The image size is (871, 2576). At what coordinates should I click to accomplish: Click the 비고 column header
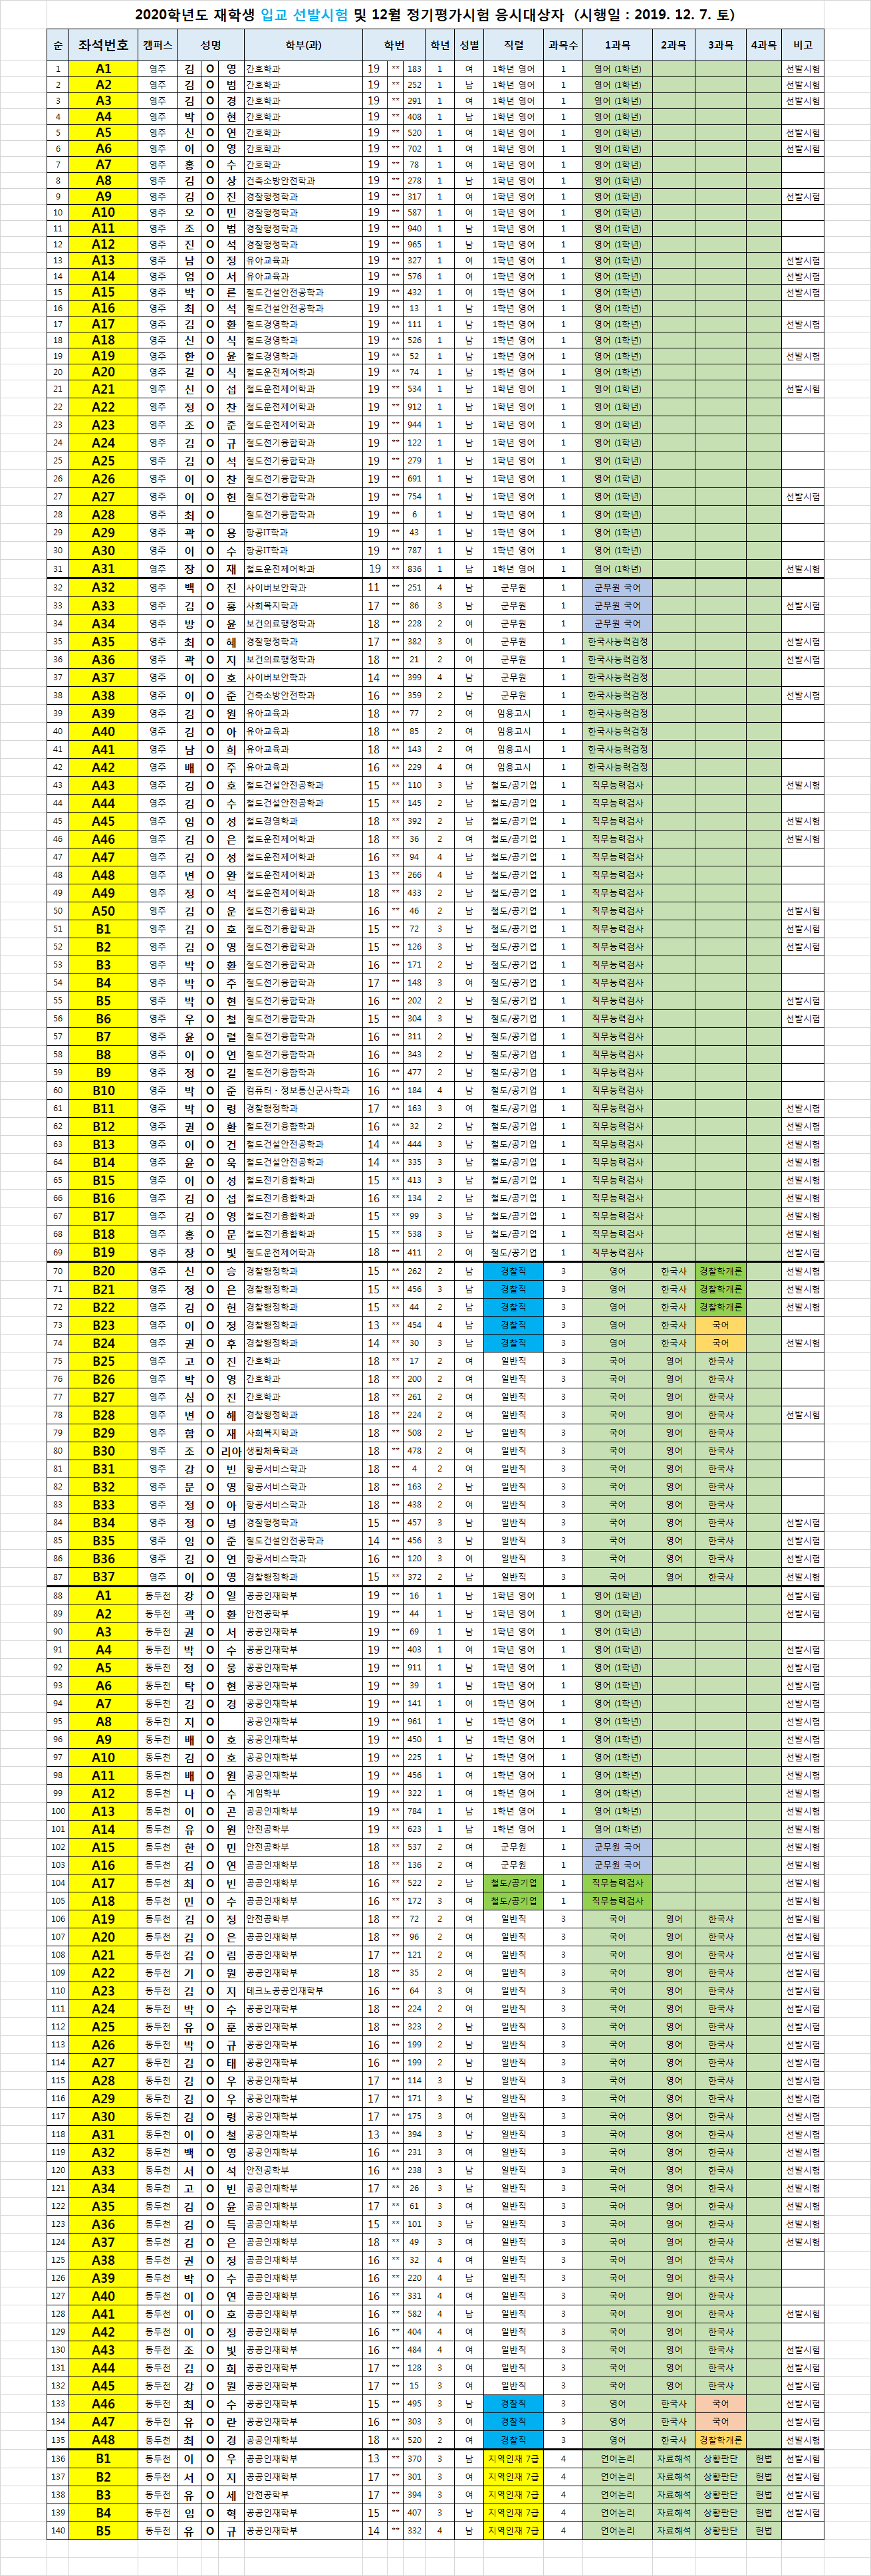tap(802, 45)
